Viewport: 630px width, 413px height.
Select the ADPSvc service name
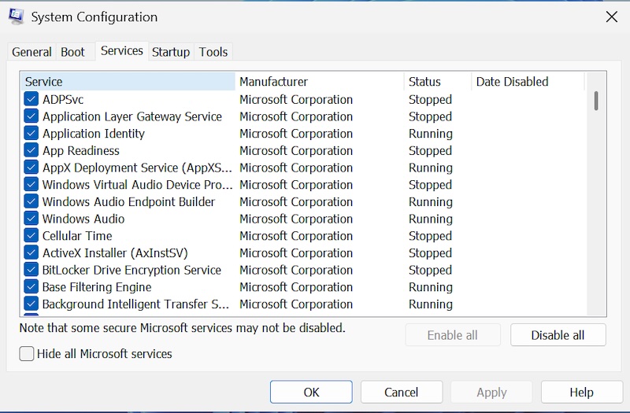click(63, 99)
